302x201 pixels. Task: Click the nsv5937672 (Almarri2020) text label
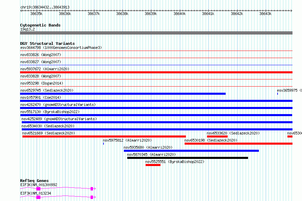pos(45,69)
